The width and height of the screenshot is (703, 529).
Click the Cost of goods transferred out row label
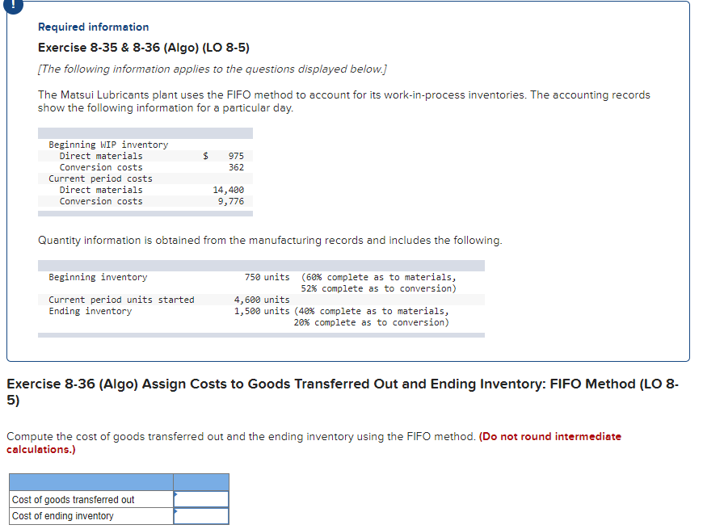(71, 499)
